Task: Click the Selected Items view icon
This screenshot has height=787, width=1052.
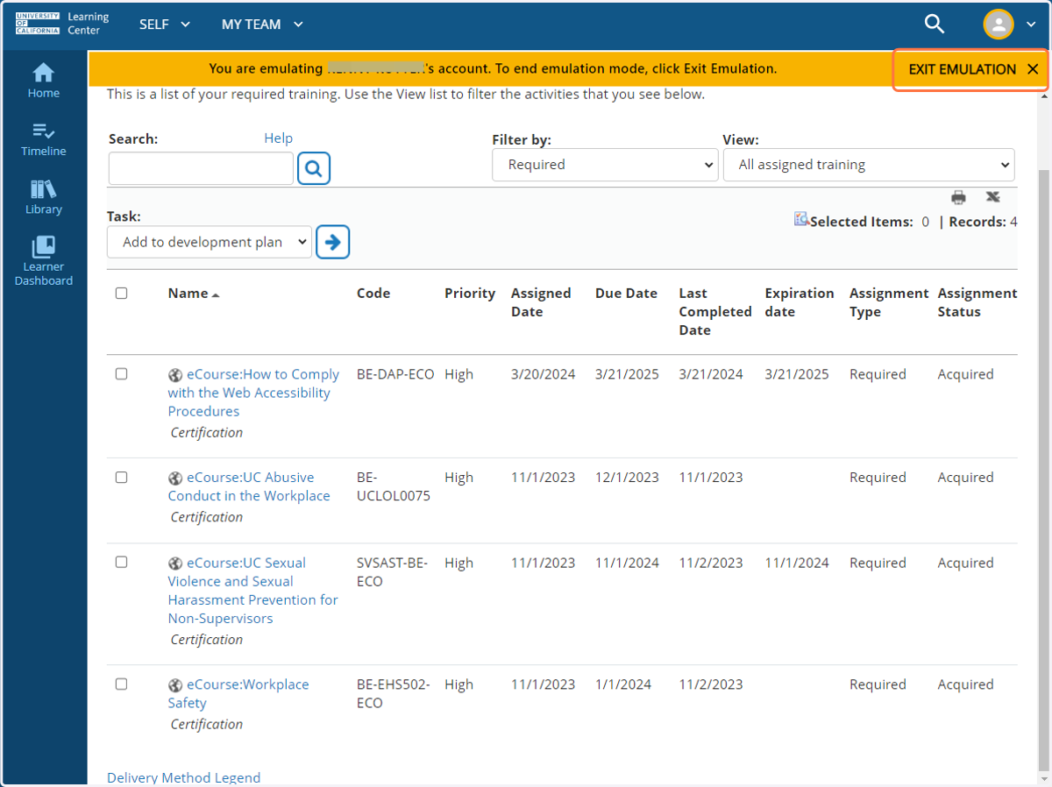Action: click(801, 220)
